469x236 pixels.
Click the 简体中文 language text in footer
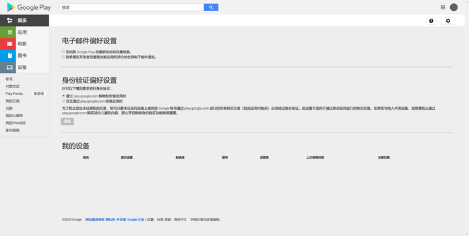tap(180, 220)
